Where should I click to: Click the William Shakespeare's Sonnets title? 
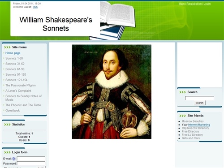56,24
